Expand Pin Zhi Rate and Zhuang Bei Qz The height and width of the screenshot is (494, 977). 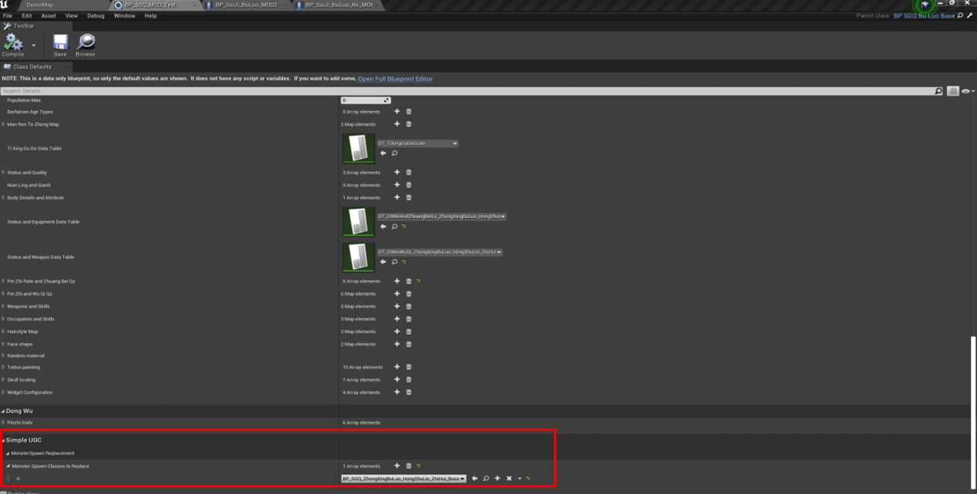click(3, 281)
